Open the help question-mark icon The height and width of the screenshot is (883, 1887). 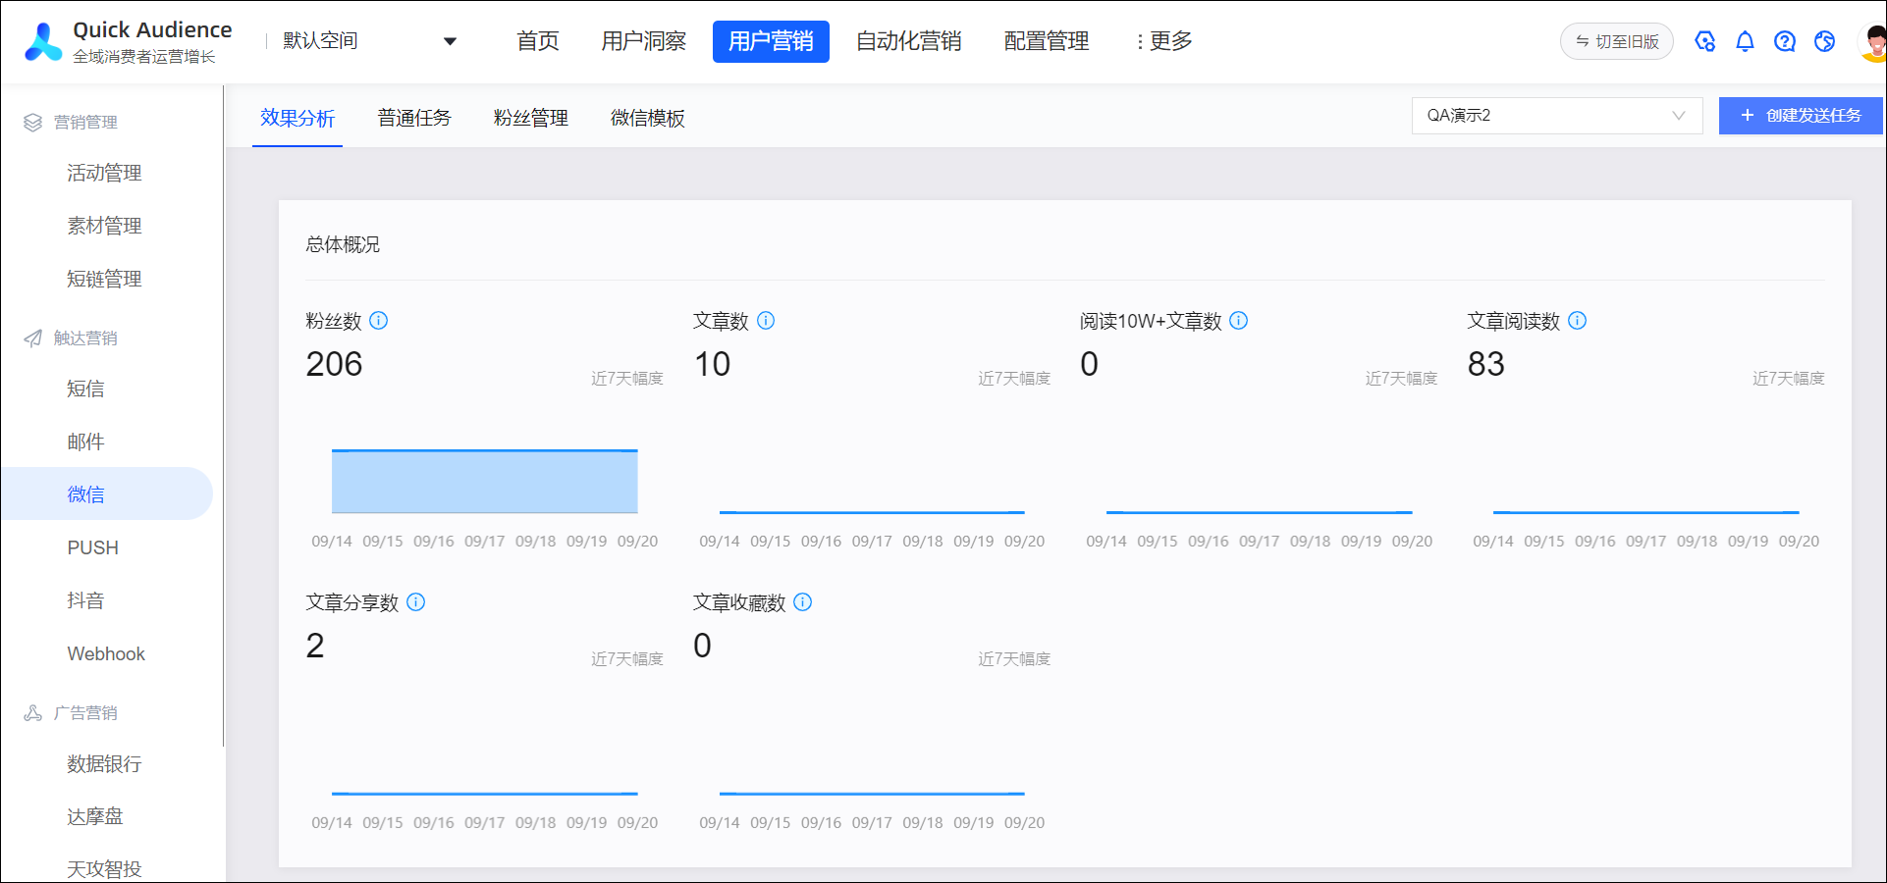pyautogui.click(x=1785, y=41)
